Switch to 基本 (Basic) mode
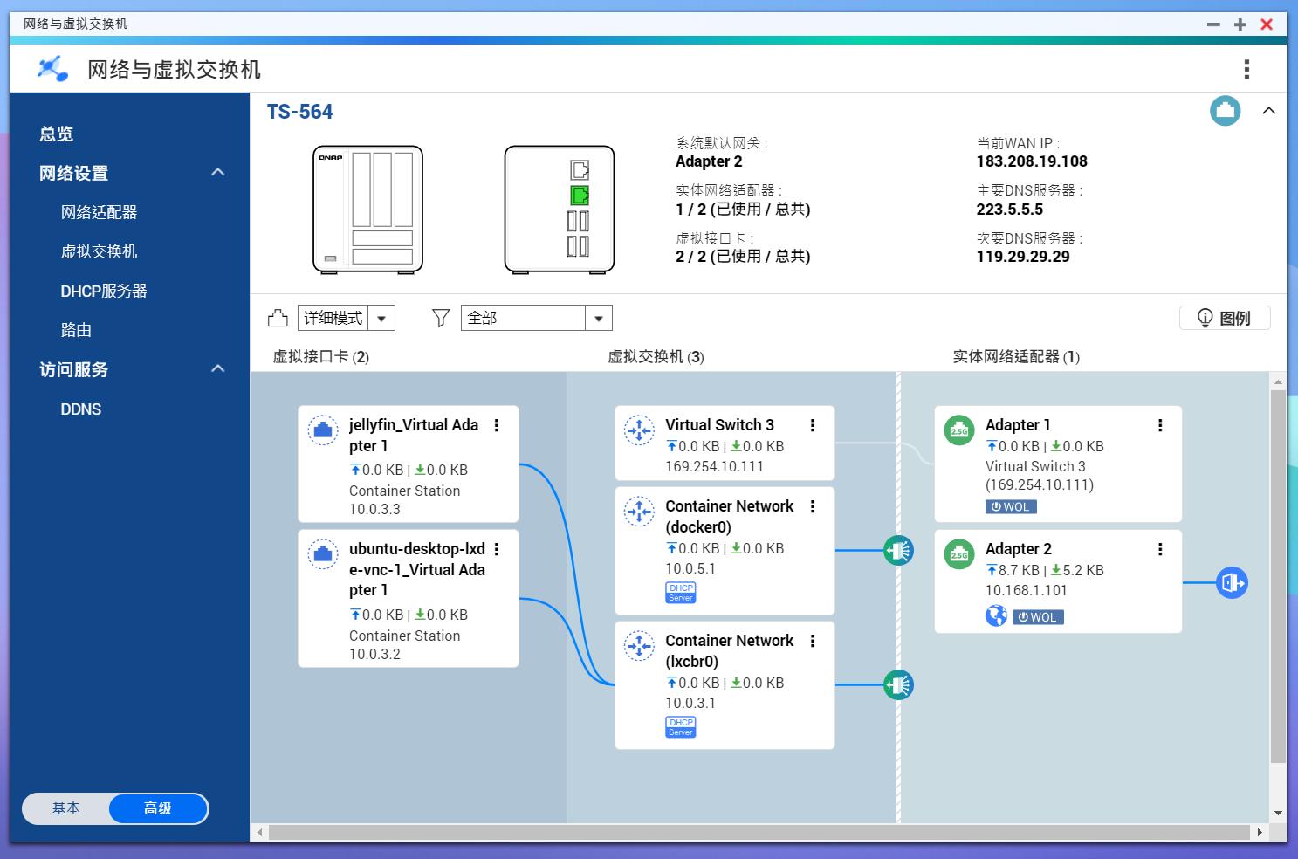The image size is (1298, 859). 66,808
